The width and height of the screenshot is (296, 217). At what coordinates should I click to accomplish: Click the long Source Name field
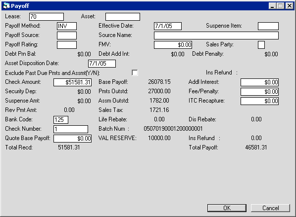(x=216, y=36)
